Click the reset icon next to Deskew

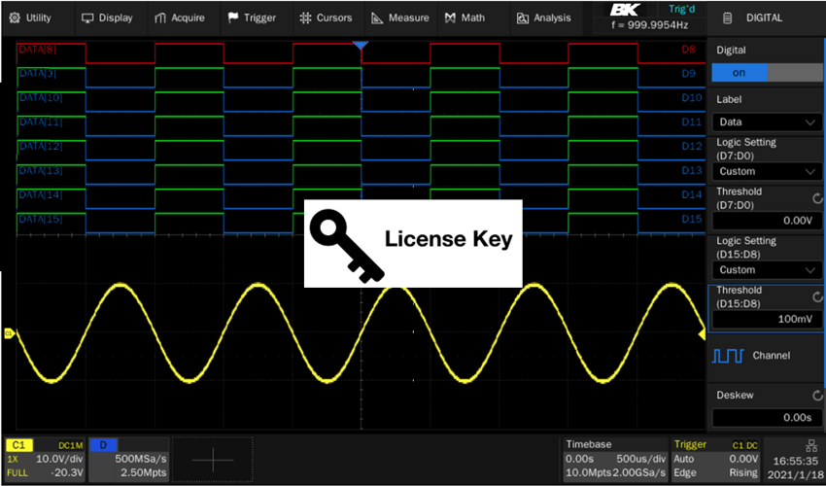pos(814,396)
